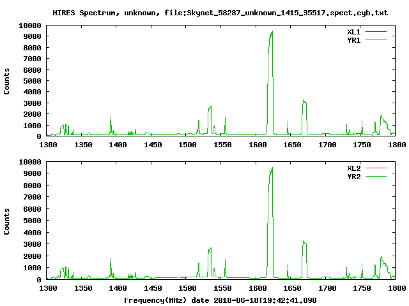Click the 3000 tick label on the XL1/YR1 plot
This screenshot has height=306, width=409.
click(x=32, y=103)
